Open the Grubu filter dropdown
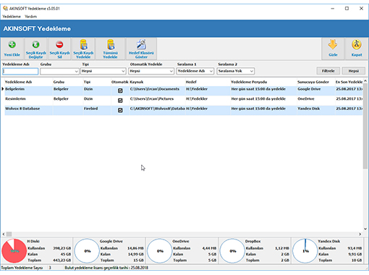This screenshot has height=275, width=369. (76, 71)
